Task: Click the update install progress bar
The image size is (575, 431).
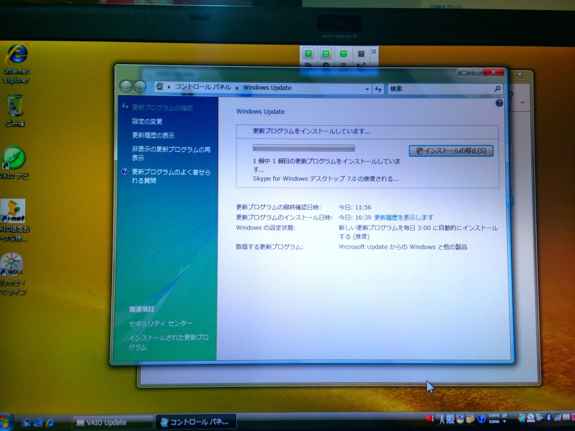Action: click(304, 148)
